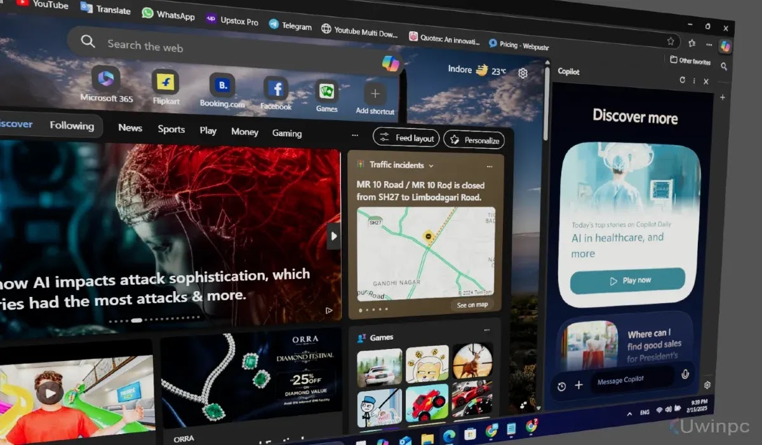Open the Quotex bookmark

tap(444, 38)
